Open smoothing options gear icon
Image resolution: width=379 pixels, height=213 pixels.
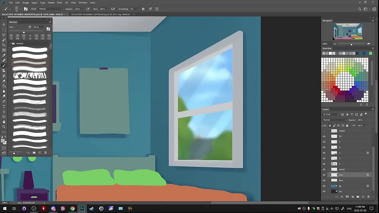coord(143,9)
